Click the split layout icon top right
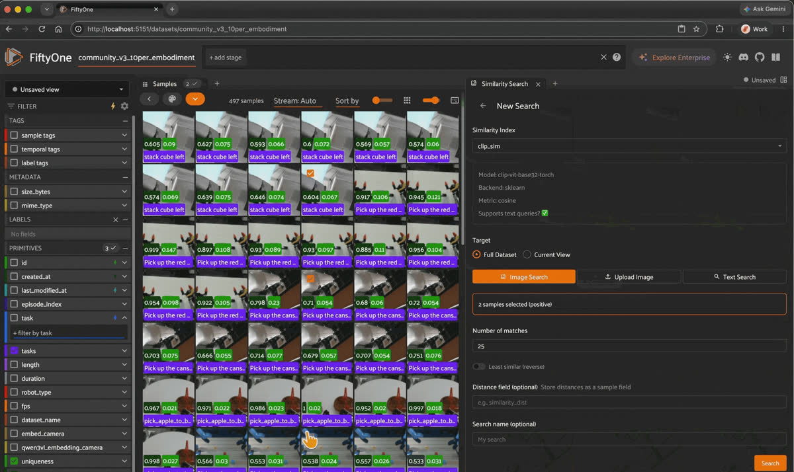This screenshot has height=472, width=794. (784, 80)
